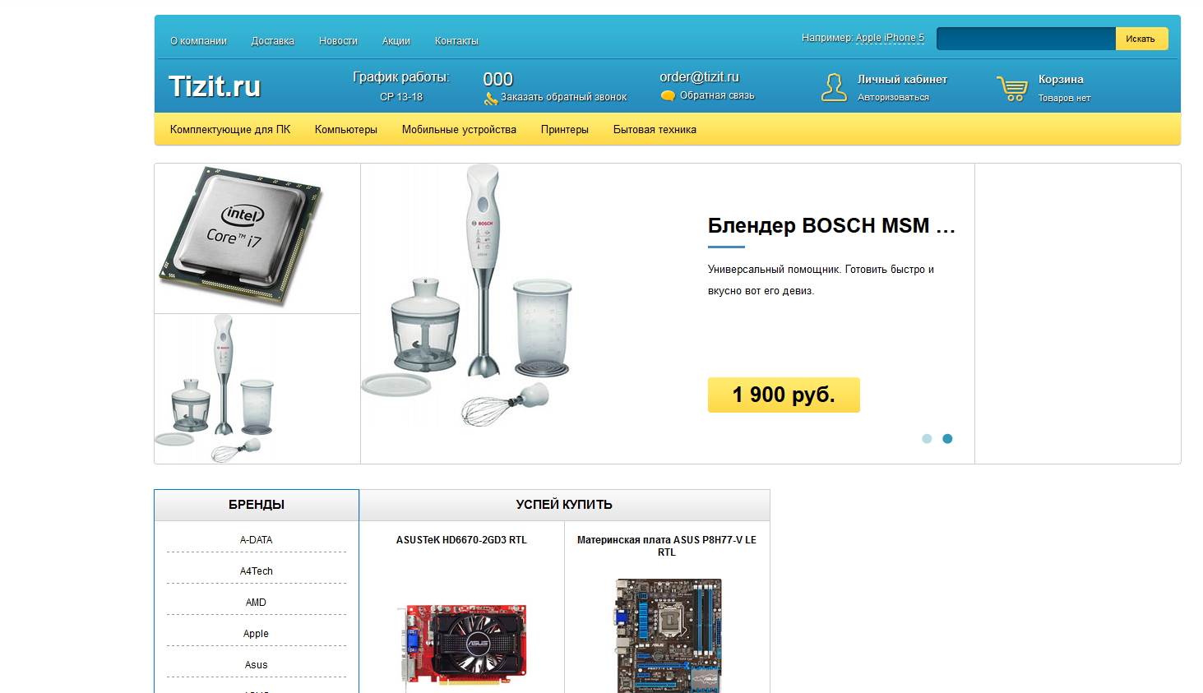This screenshot has height=693, width=1203.
Task: Open the A4Tech brand
Action: 257,571
